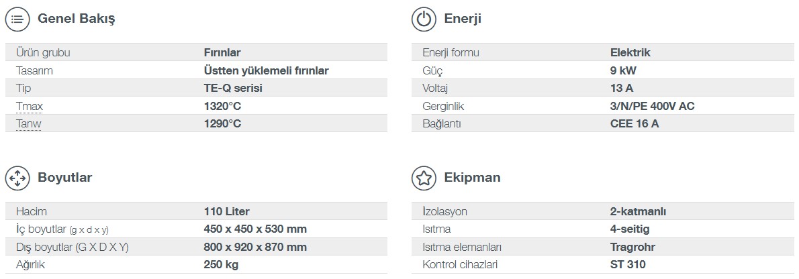Click the TE-Q serisi type value
The height and width of the screenshot is (279, 799).
(x=233, y=88)
